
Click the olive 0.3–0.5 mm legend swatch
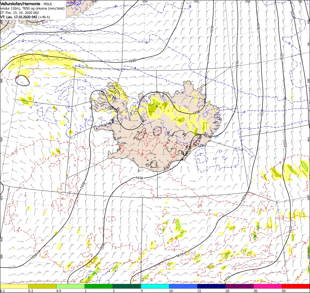(x=42, y=286)
